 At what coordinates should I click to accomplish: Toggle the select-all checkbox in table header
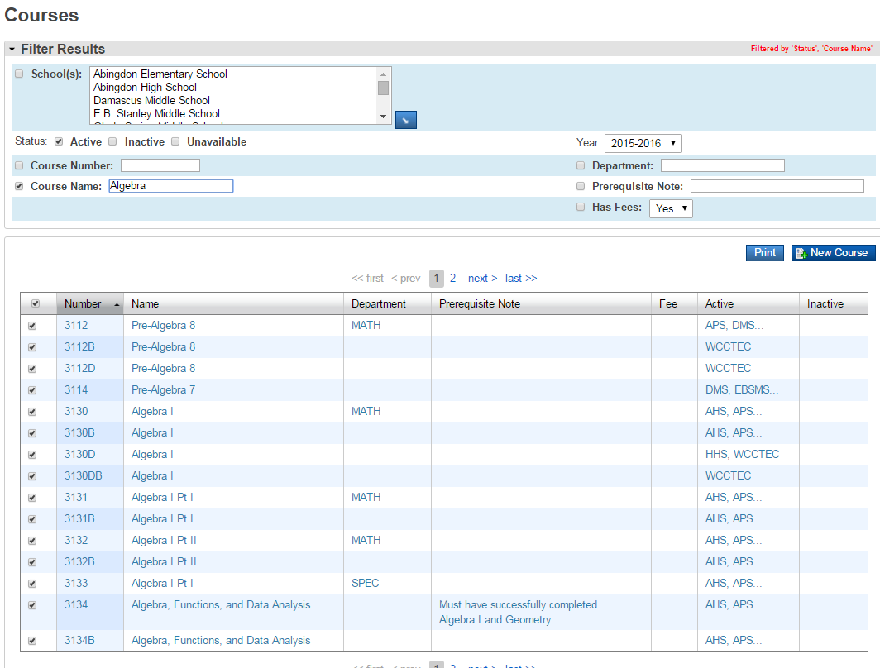click(36, 303)
